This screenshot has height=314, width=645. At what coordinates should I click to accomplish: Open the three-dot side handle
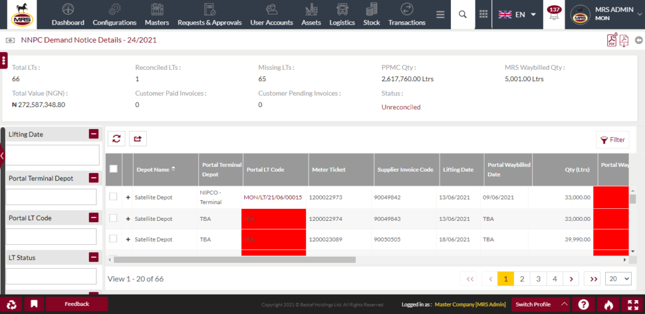4,60
